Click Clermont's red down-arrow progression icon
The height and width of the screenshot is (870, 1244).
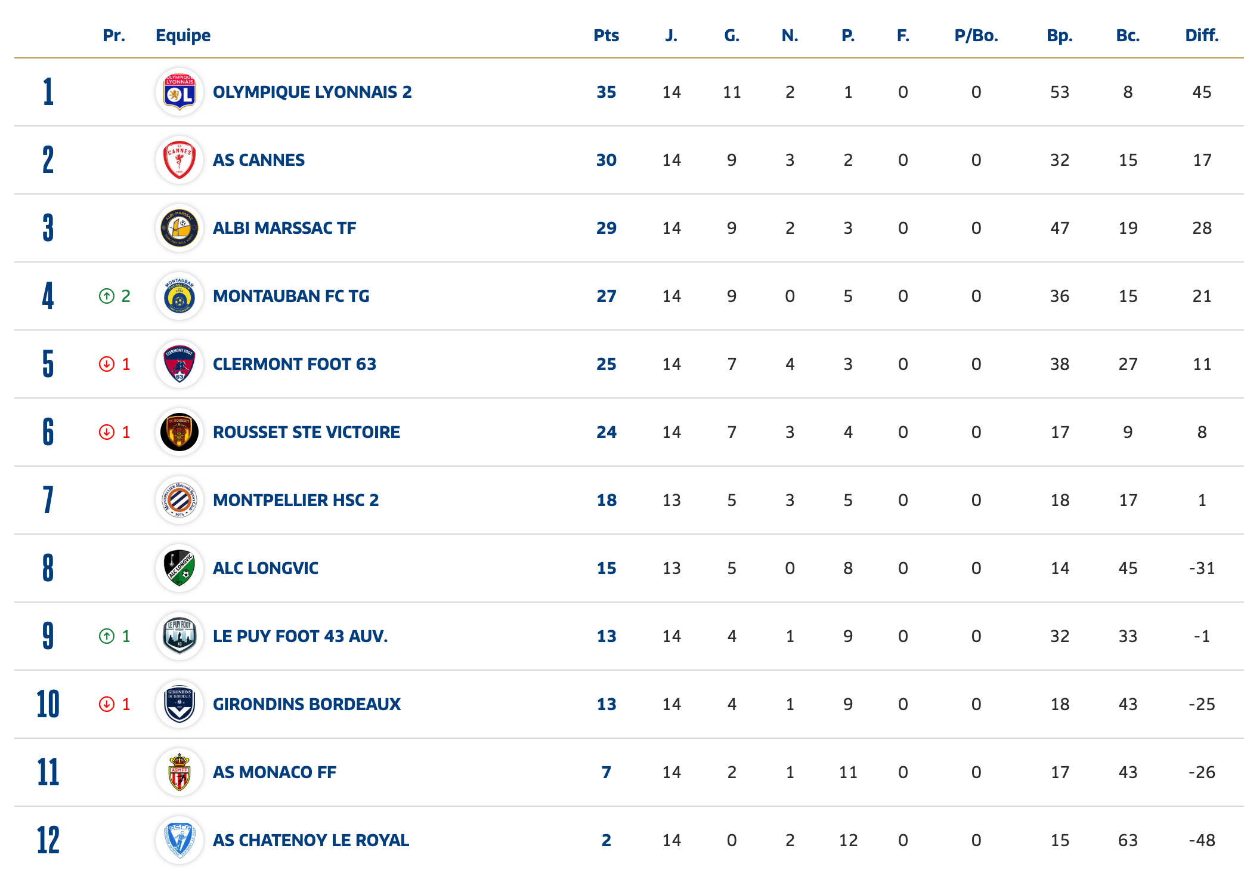click(107, 364)
